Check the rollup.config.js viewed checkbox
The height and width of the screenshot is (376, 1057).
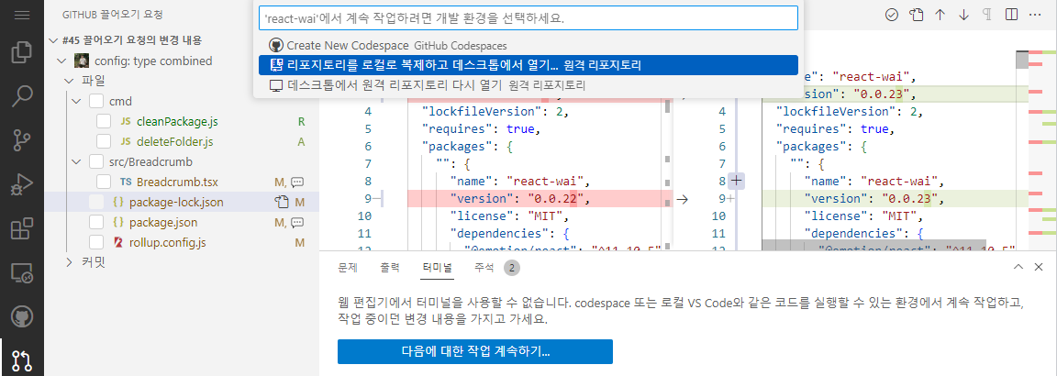coord(96,242)
